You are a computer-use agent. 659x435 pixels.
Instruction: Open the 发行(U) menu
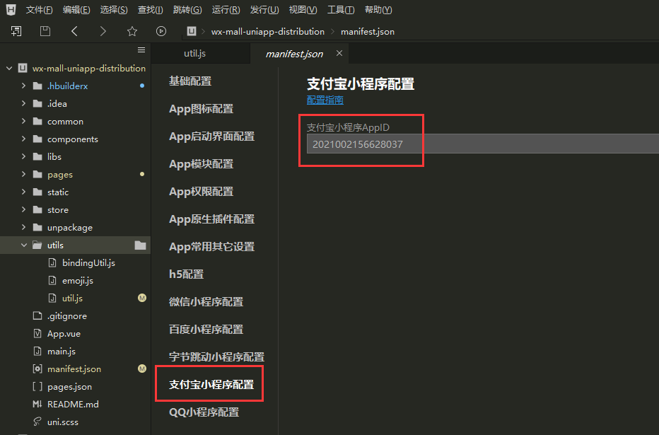[264, 9]
